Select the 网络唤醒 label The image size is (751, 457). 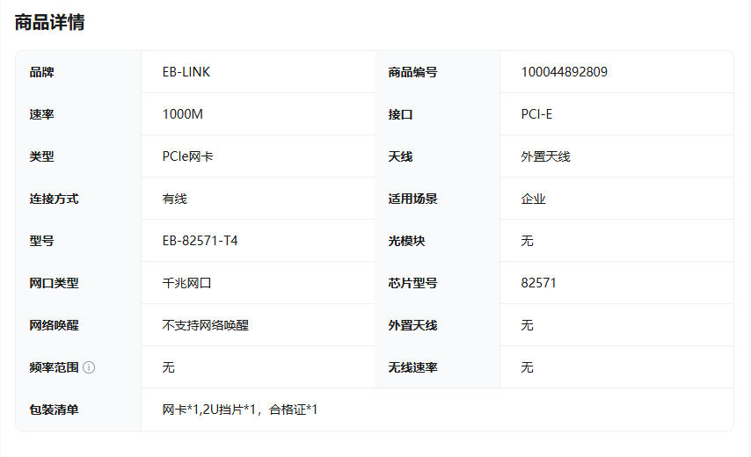click(54, 325)
